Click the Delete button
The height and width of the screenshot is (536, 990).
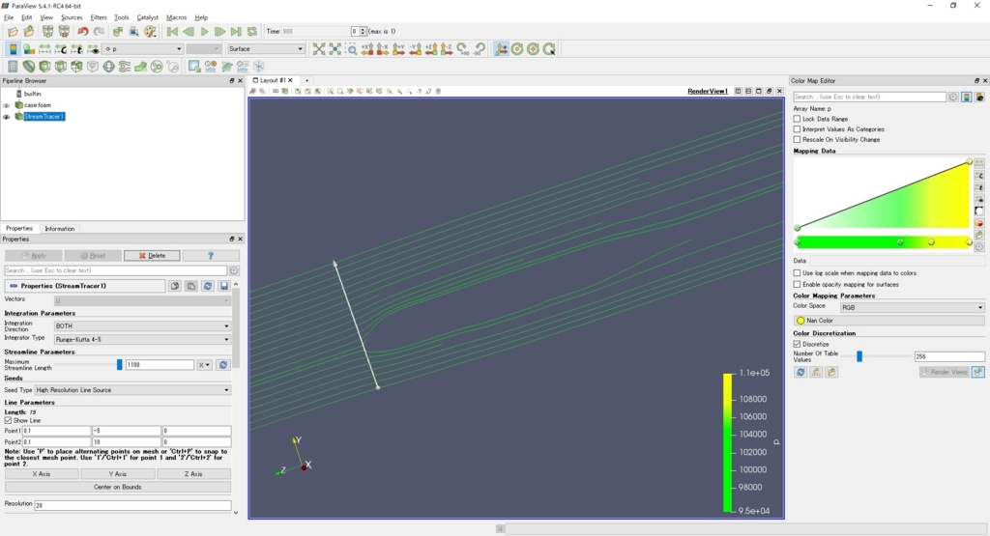(152, 255)
